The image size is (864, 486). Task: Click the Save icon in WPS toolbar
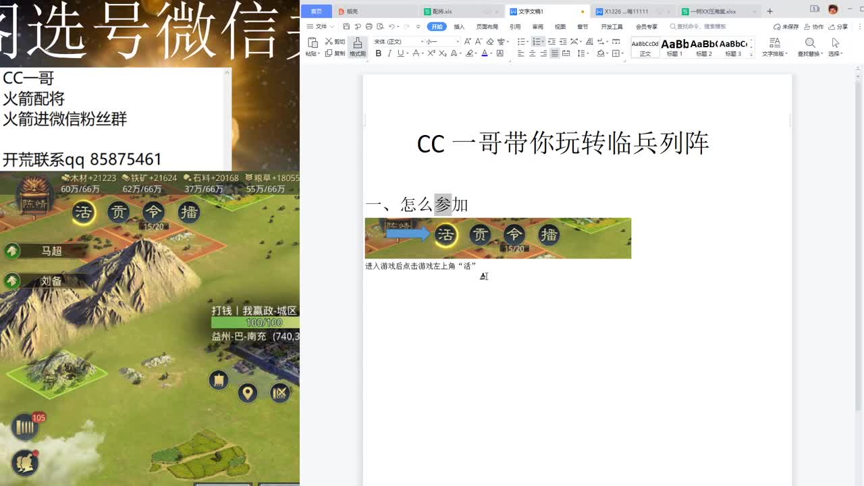pos(346,26)
